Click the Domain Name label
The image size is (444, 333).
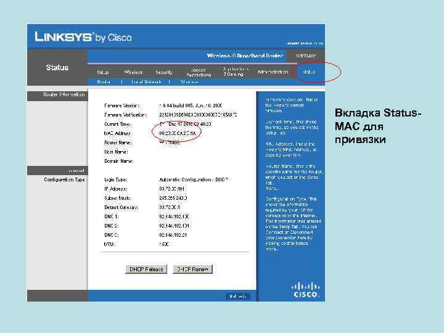118,161
